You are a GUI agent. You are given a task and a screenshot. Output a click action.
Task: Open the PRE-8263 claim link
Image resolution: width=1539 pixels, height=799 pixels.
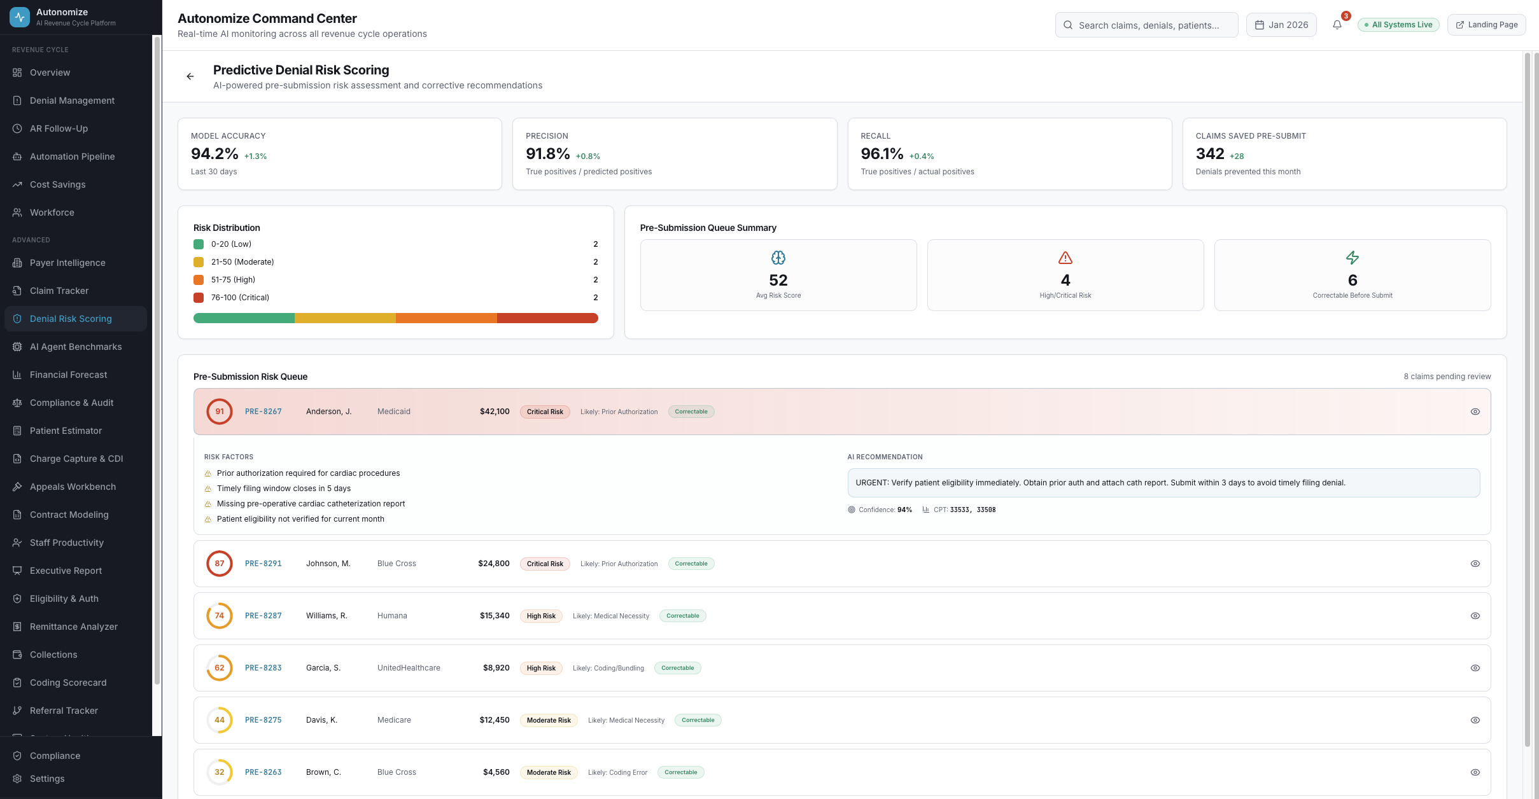coord(263,772)
